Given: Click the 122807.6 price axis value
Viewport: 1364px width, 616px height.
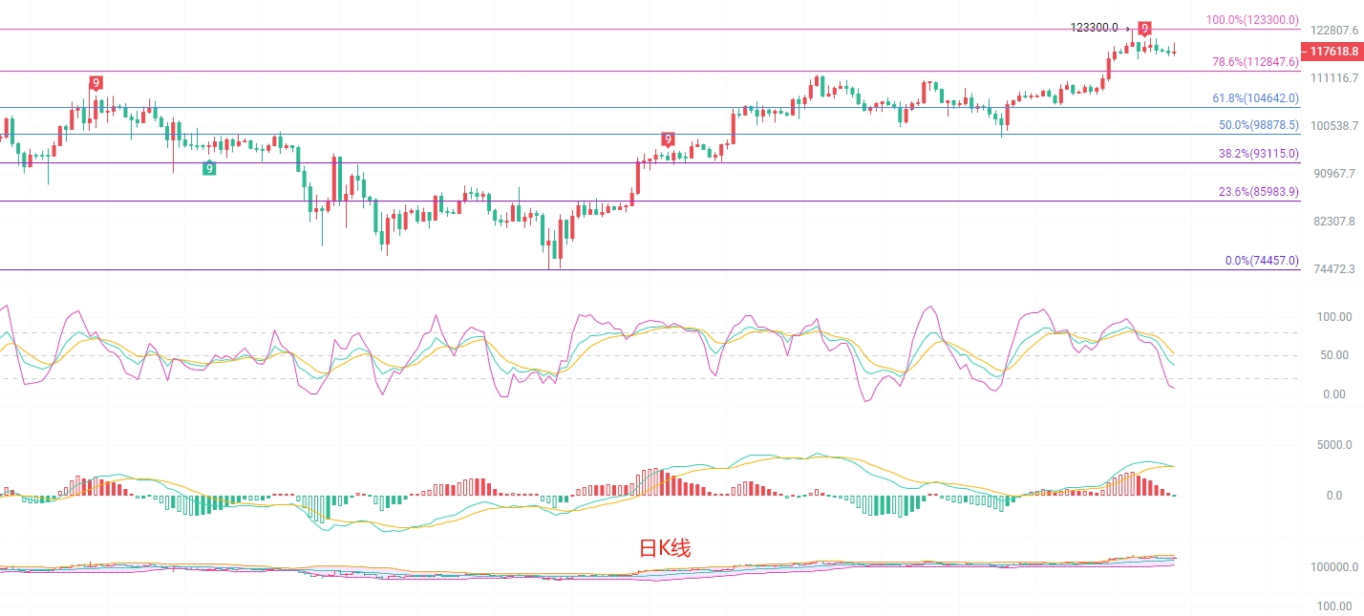Looking at the screenshot, I should (x=1333, y=31).
